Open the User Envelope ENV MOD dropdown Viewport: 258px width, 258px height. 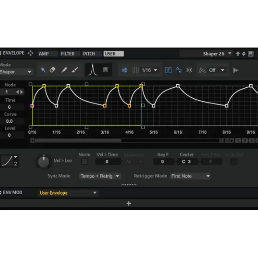68,193
